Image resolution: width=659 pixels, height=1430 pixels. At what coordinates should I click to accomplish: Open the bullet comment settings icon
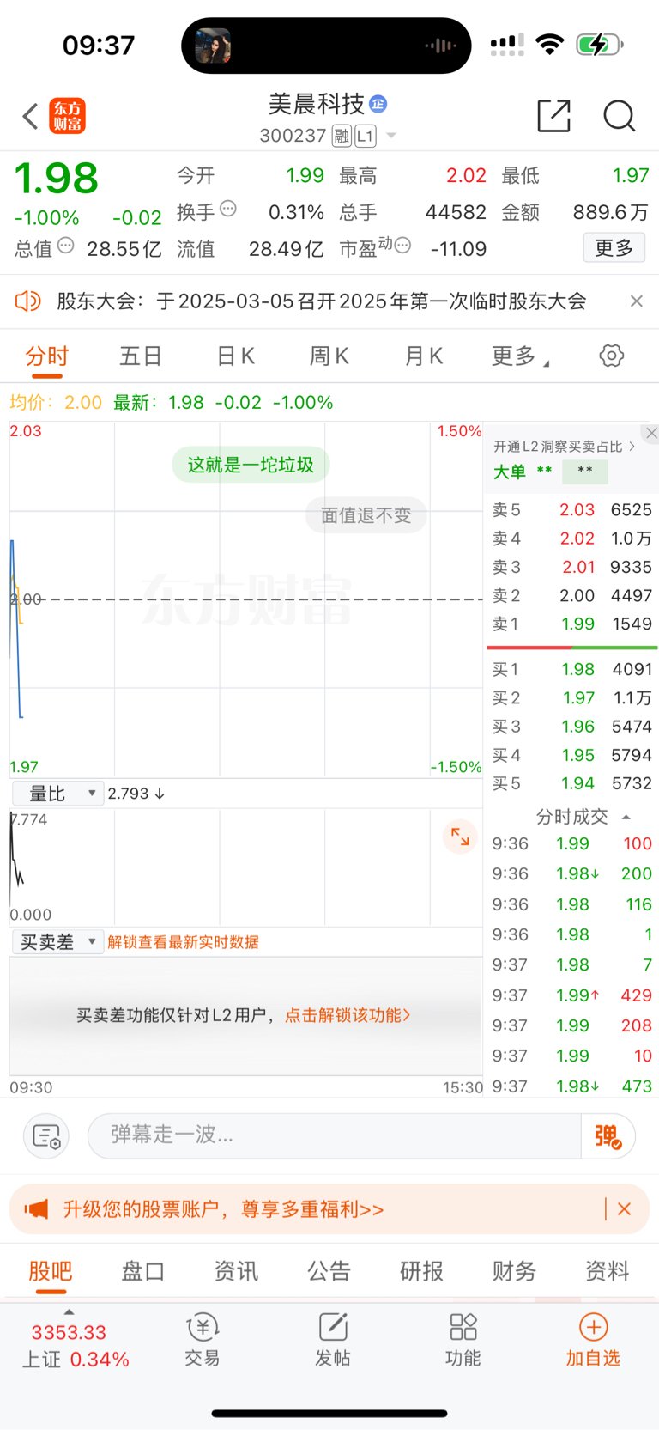pos(46,1135)
